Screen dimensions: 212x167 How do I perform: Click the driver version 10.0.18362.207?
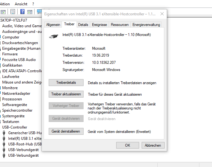104,63
